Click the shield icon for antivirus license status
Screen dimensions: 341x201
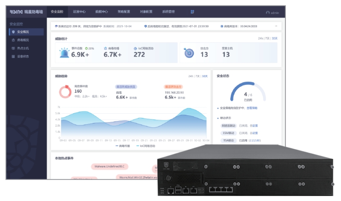coord(145,26)
